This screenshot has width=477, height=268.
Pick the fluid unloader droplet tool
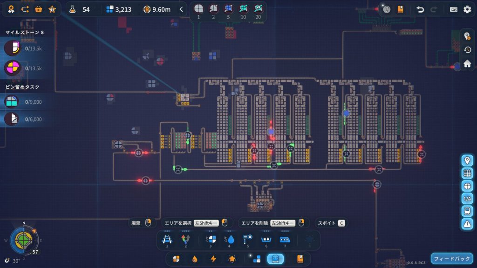click(230, 240)
